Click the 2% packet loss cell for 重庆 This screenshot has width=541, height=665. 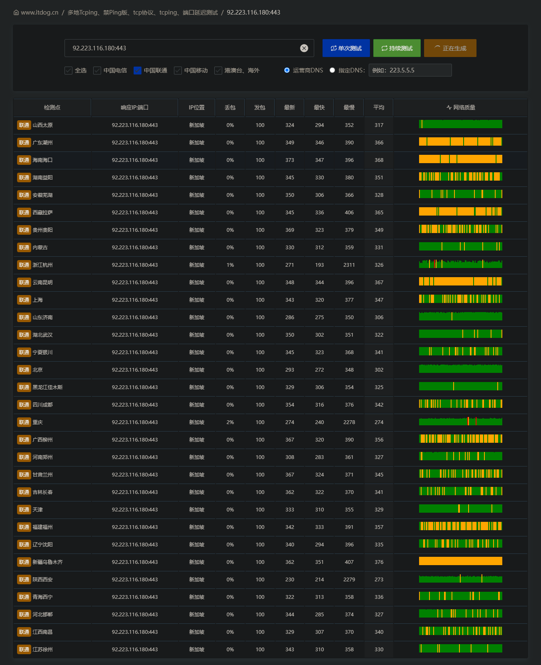pyautogui.click(x=230, y=422)
